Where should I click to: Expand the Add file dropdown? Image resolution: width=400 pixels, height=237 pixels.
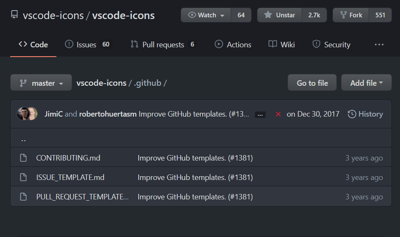tap(366, 83)
